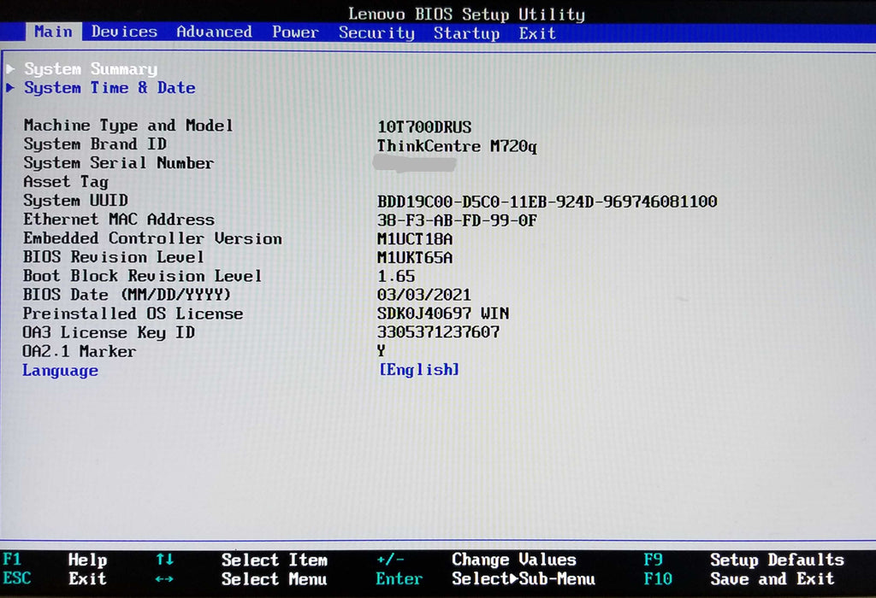Click the UUID value starting BDD19C00
This screenshot has height=598, width=876.
pos(547,202)
